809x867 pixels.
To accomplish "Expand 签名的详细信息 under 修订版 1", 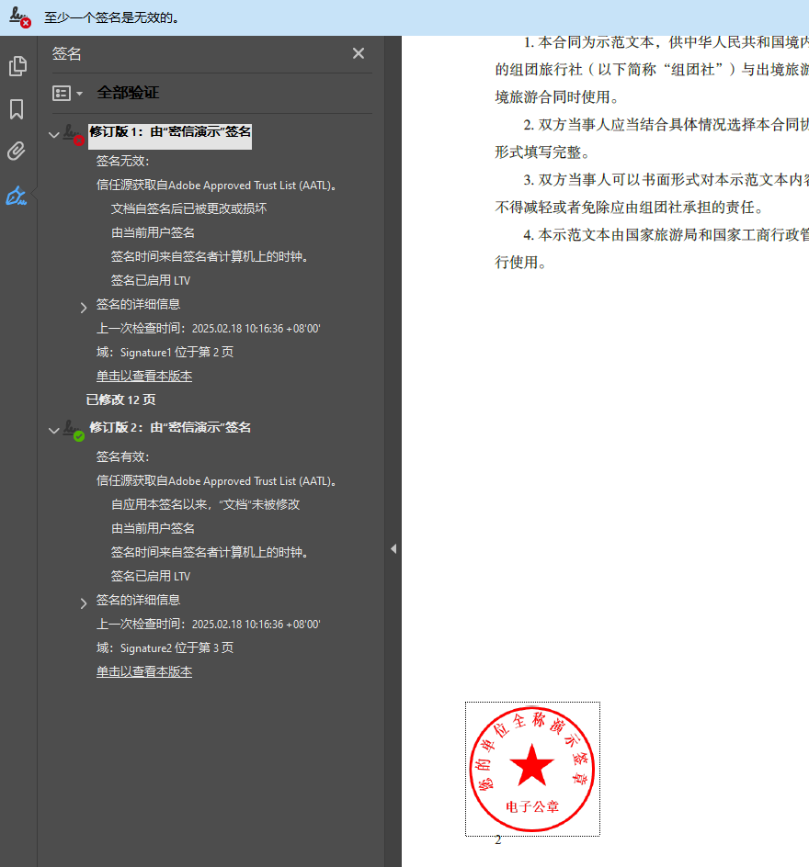I will 84,307.
